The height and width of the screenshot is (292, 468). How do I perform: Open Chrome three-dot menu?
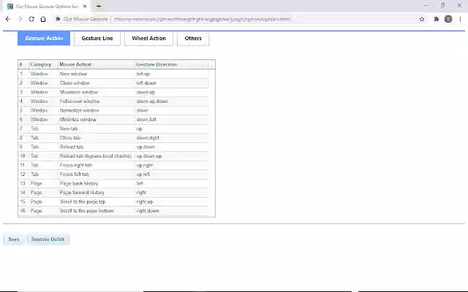pos(460,19)
